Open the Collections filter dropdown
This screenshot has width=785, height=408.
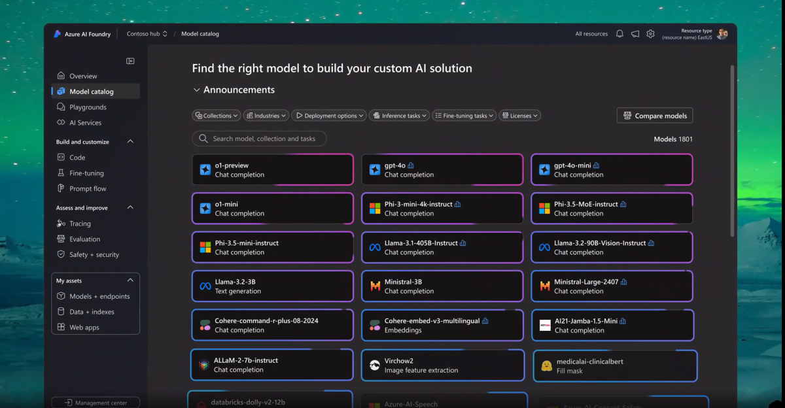(x=217, y=116)
